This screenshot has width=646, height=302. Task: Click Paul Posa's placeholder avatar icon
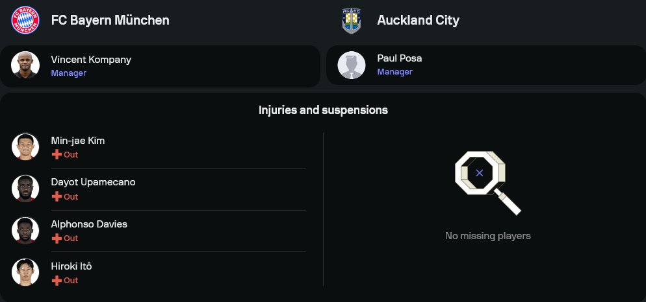click(x=352, y=65)
